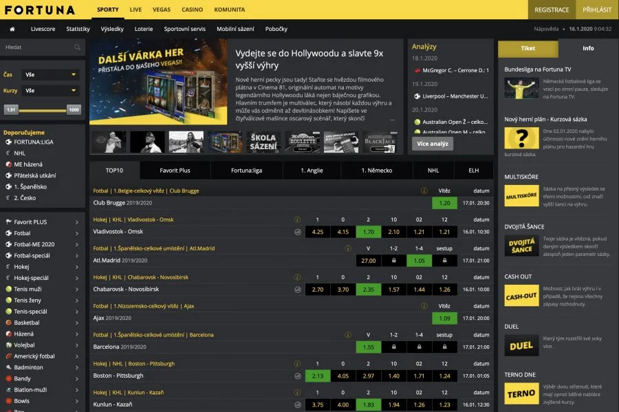Toggle the 1.20 odds for Club Brugge
619x412 pixels.
[x=444, y=203]
